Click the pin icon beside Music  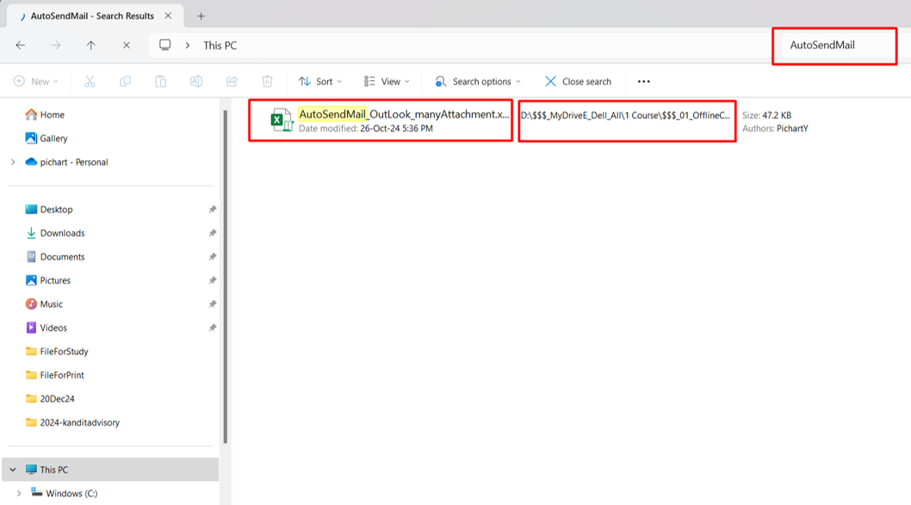tap(213, 304)
